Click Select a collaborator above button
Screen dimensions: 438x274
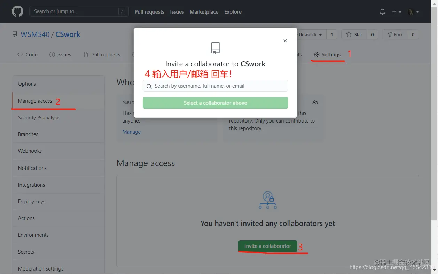click(215, 103)
